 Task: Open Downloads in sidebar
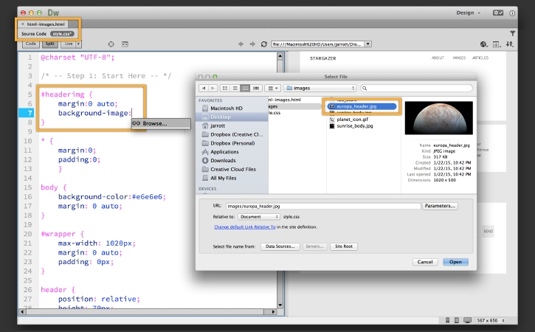(x=223, y=160)
